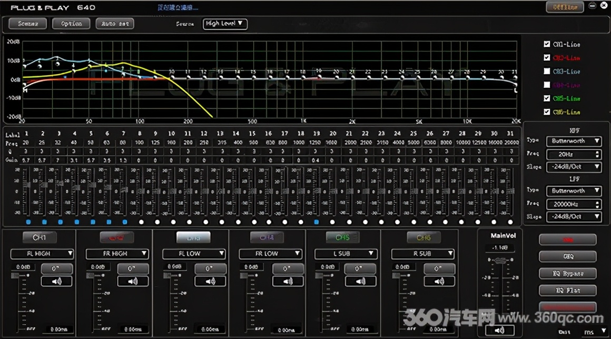The height and width of the screenshot is (339, 611).
Task: Enable purple CH4-Line curve checkbox
Action: (547, 84)
